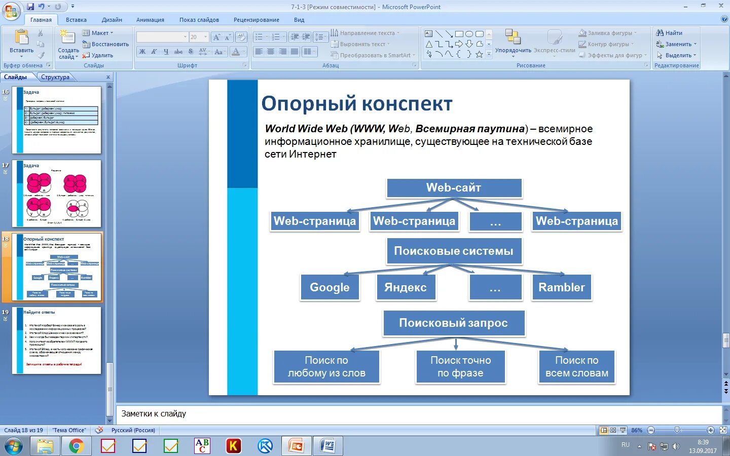Click Удалить slide button
This screenshot has width=730, height=456.
[x=98, y=55]
